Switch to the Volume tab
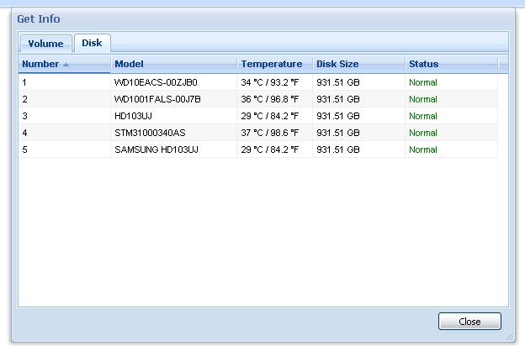The width and height of the screenshot is (525, 351). [46, 44]
